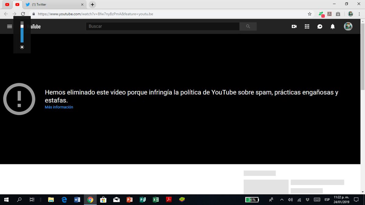Open Windows taskbar search
This screenshot has width=365, height=205.
pyautogui.click(x=19, y=200)
